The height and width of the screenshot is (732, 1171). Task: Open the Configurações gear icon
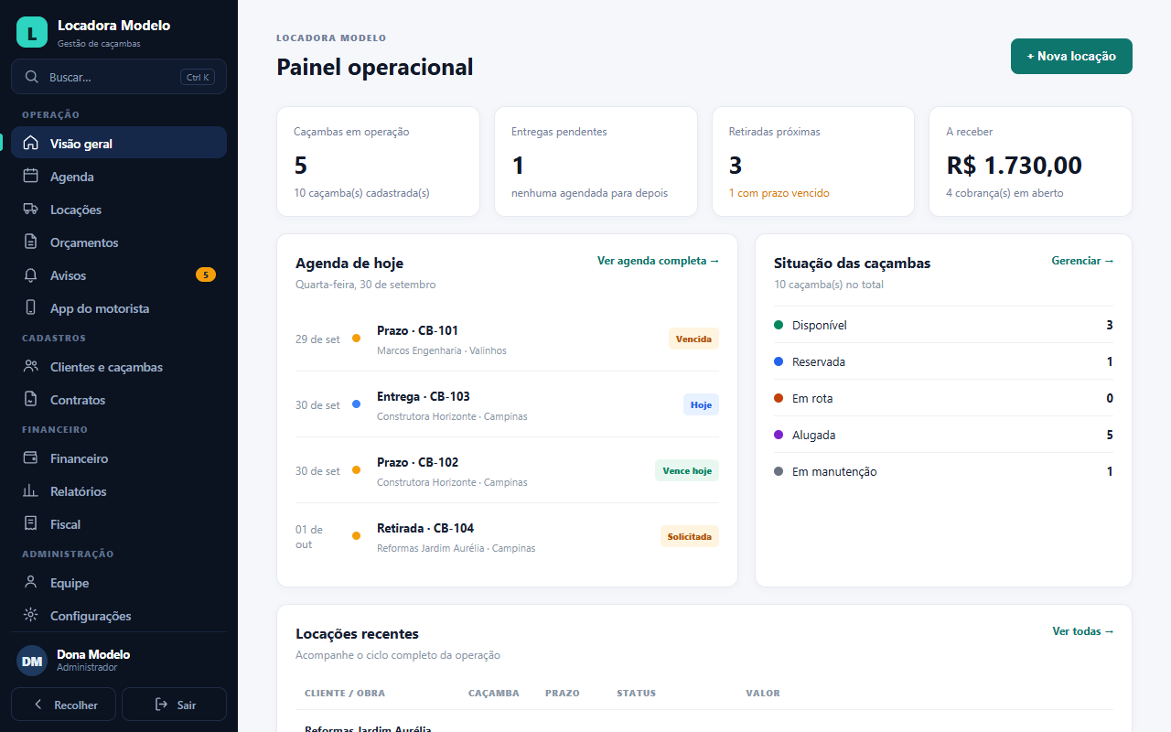click(x=31, y=615)
